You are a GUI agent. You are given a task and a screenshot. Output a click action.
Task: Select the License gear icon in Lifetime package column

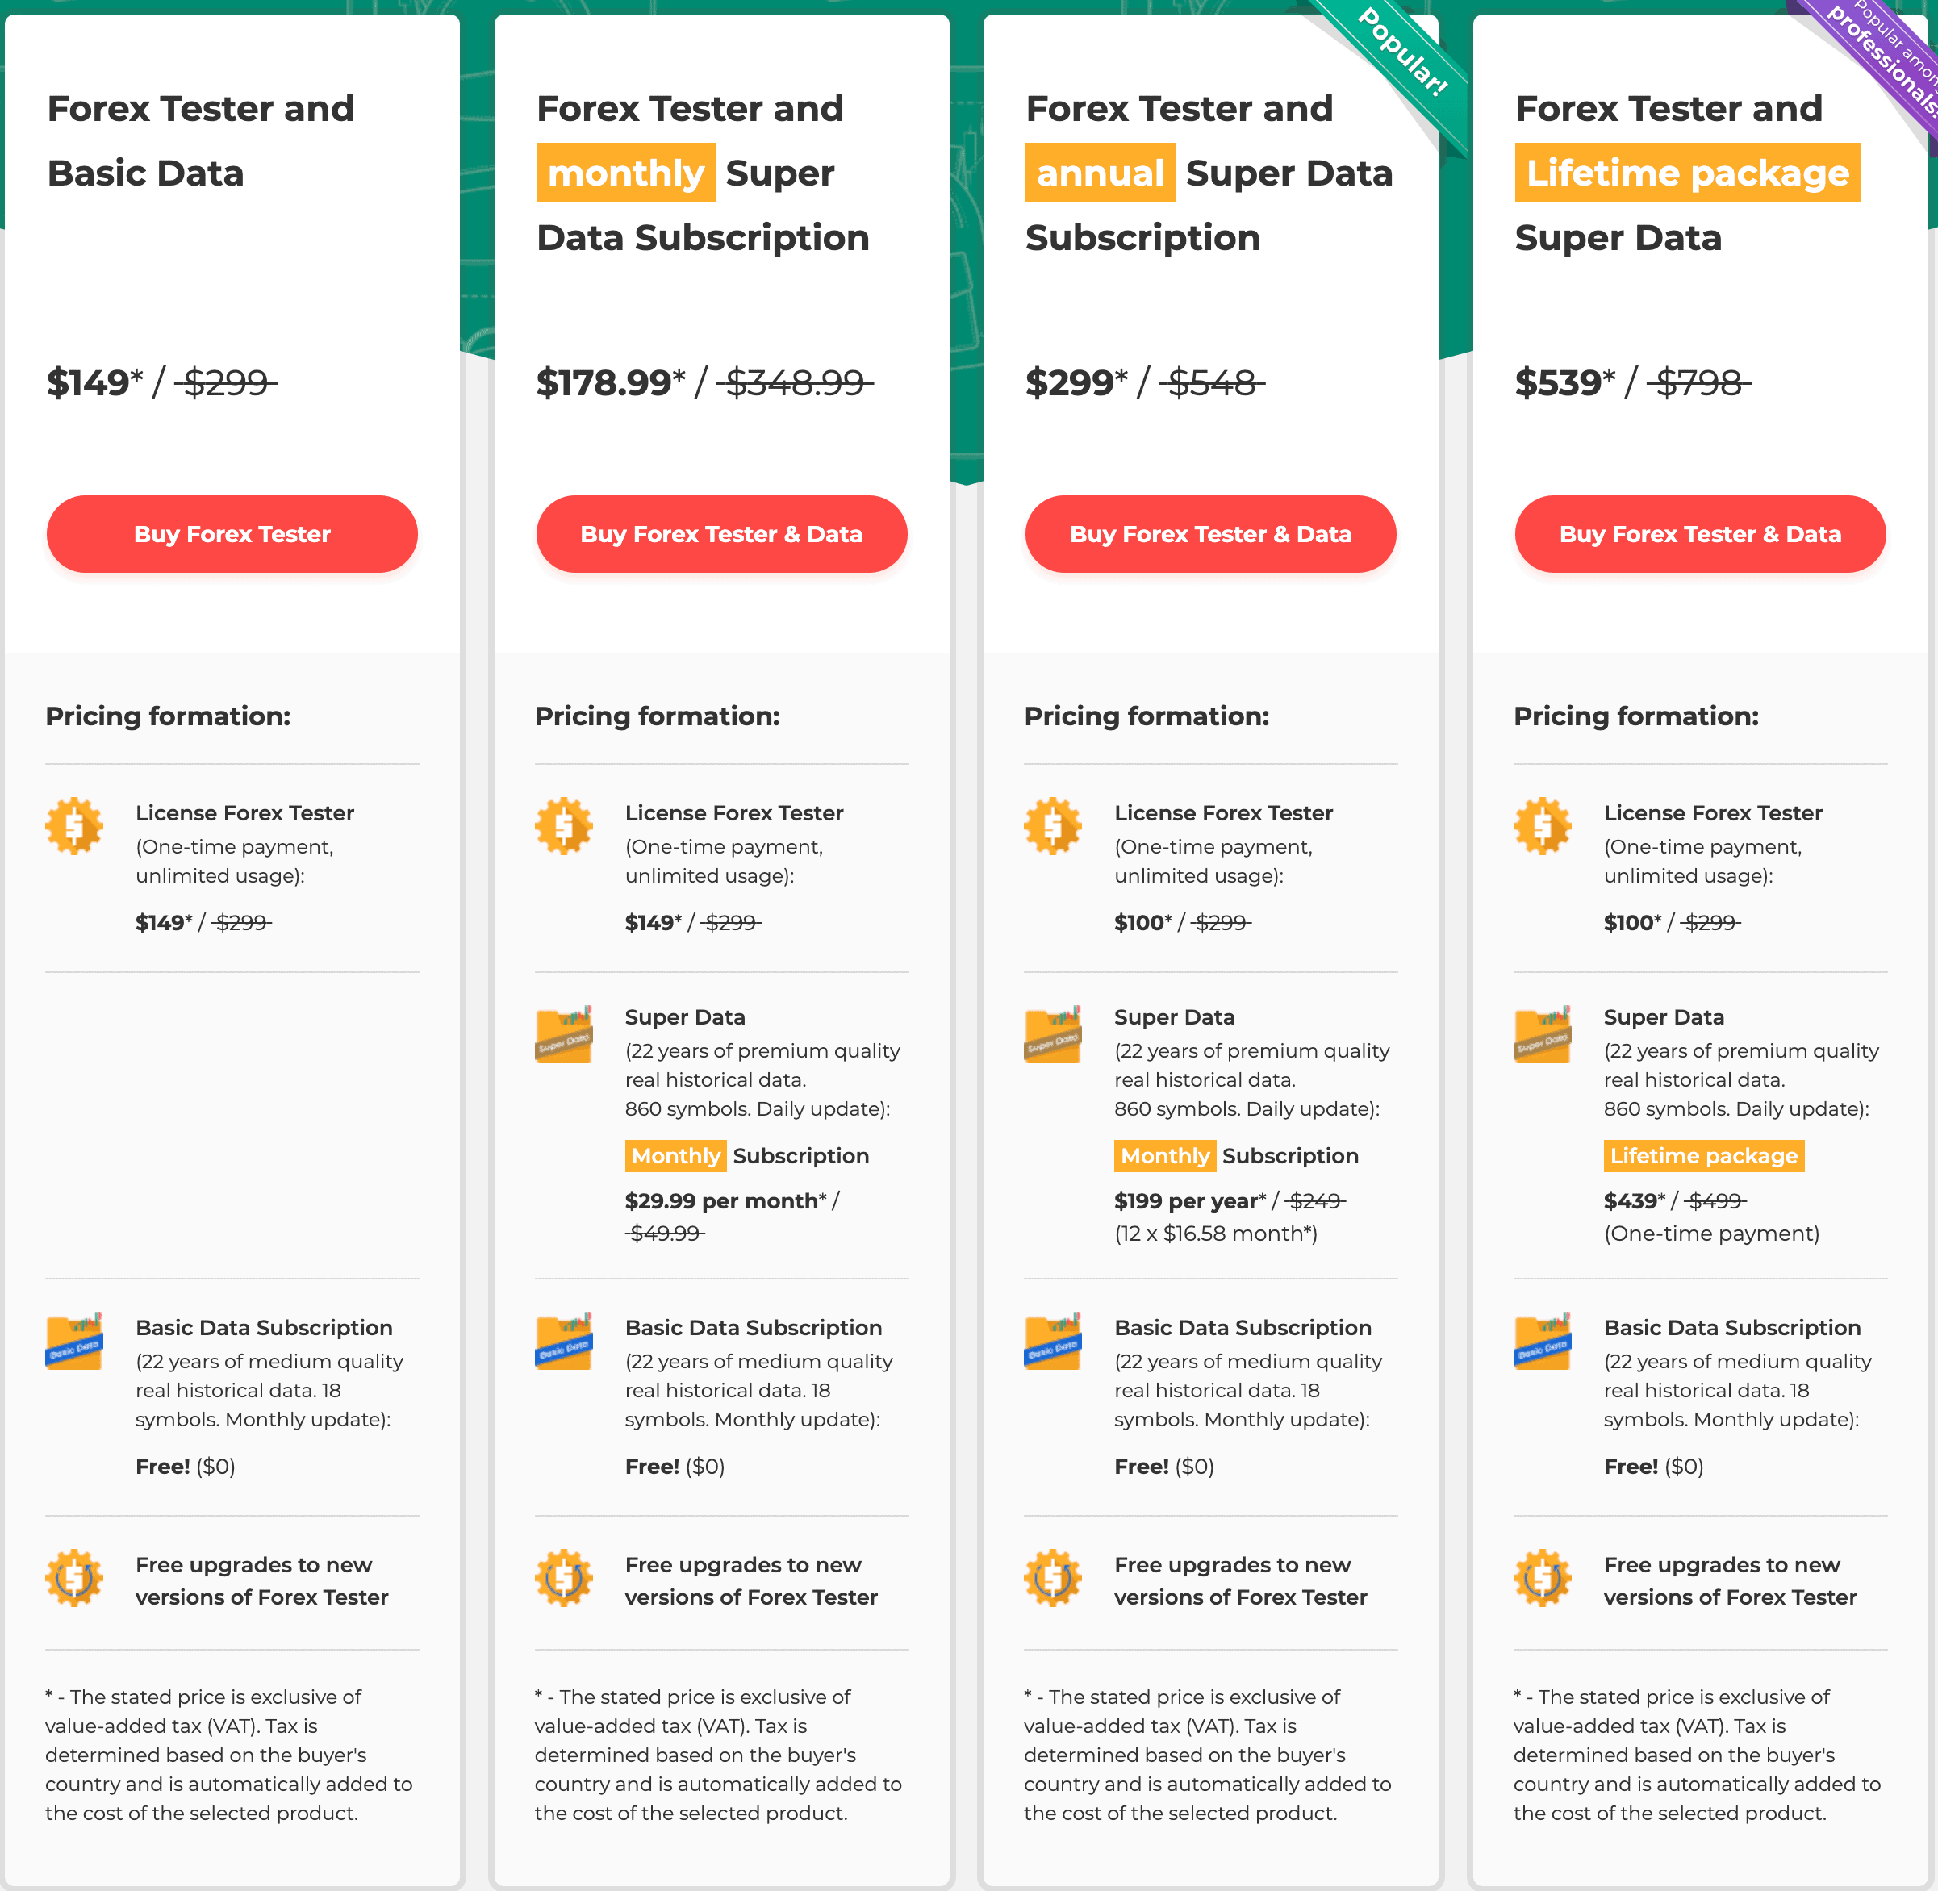pyautogui.click(x=1542, y=825)
